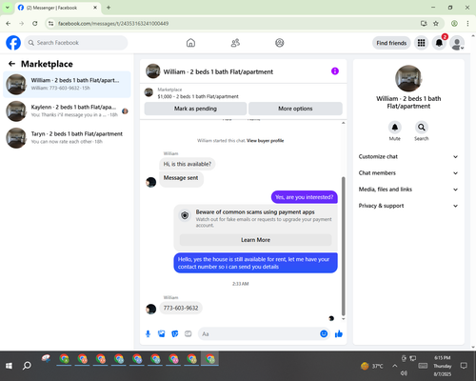Click William's avatar beside the phone number
Screen dimensions: 476x381
(x=150, y=309)
